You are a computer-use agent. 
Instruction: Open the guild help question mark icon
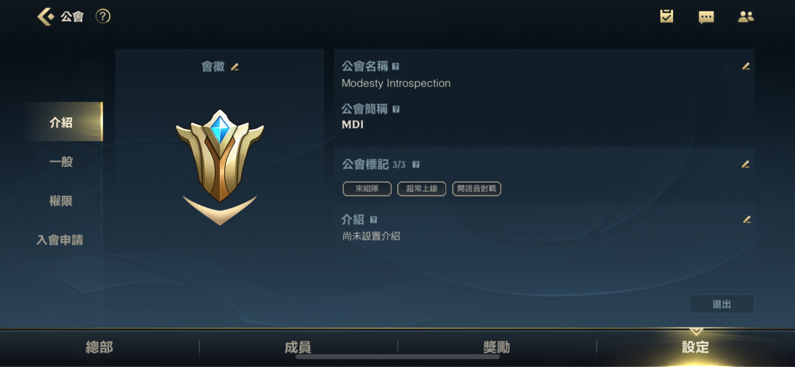[x=103, y=17]
